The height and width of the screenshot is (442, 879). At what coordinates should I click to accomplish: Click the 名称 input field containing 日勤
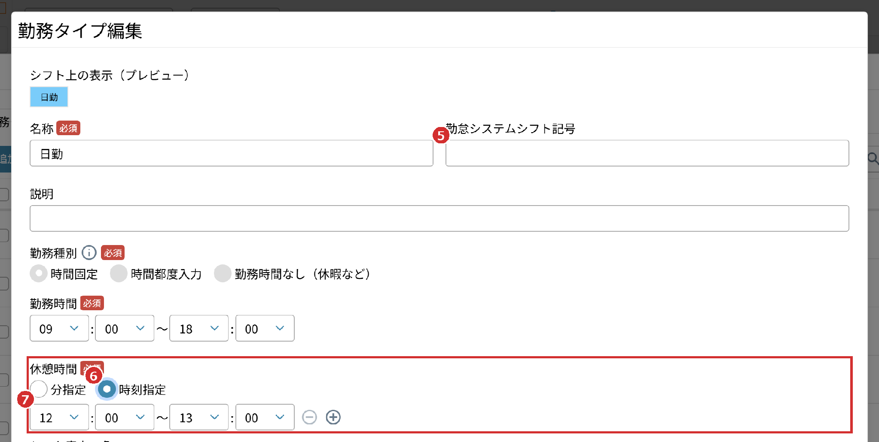tap(232, 153)
